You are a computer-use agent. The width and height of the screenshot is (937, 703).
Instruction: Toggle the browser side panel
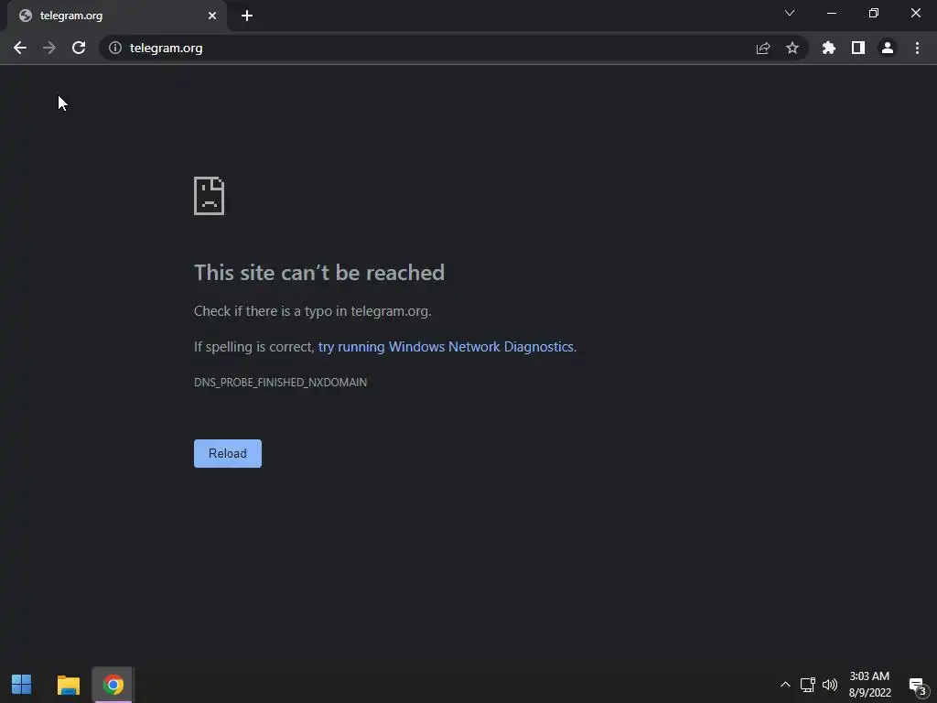(x=858, y=48)
